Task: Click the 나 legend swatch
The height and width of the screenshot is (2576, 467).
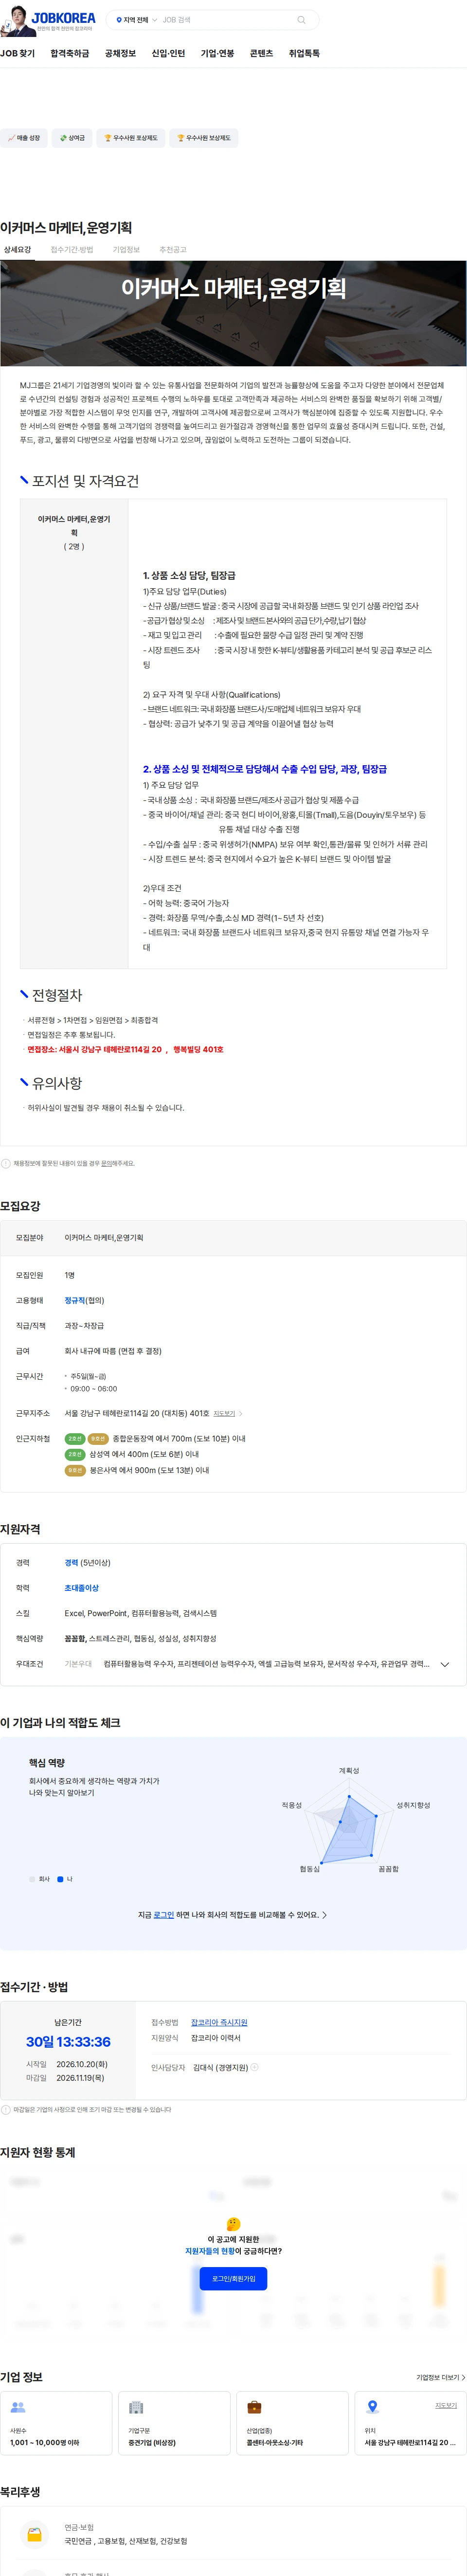Action: point(61,1879)
